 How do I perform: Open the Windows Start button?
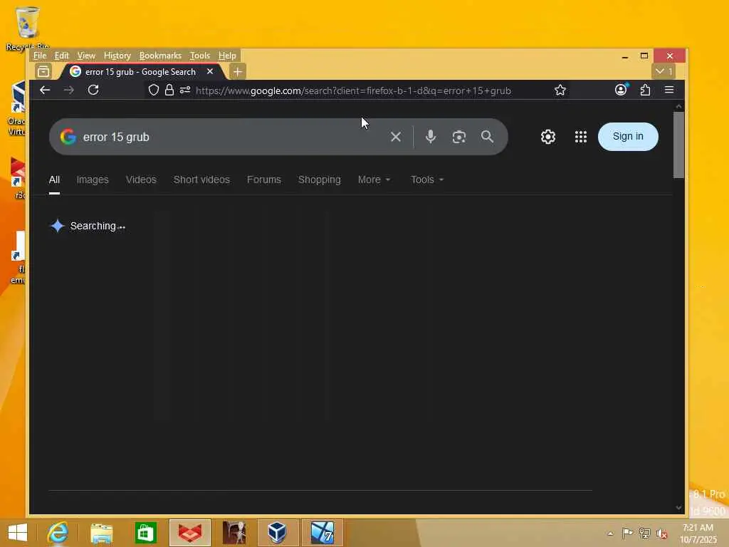pyautogui.click(x=18, y=533)
